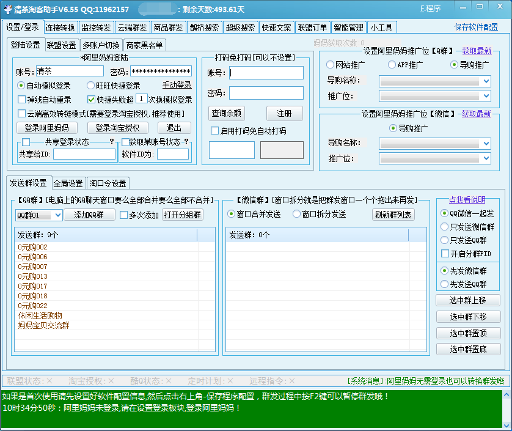Expand the QQ群01 dropdown
512x431 pixels.
[x=58, y=215]
